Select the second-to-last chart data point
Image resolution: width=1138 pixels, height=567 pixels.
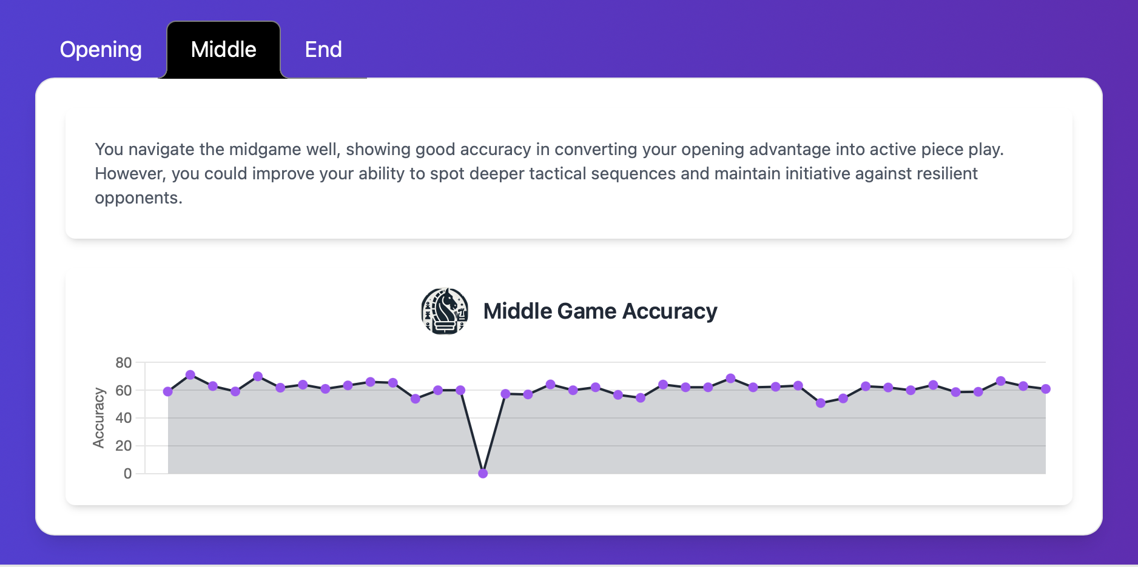click(x=1023, y=386)
